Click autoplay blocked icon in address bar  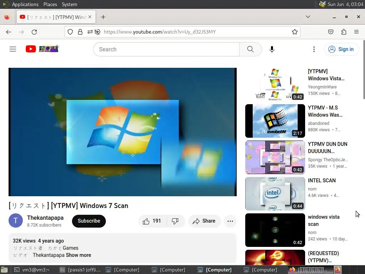[97, 32]
